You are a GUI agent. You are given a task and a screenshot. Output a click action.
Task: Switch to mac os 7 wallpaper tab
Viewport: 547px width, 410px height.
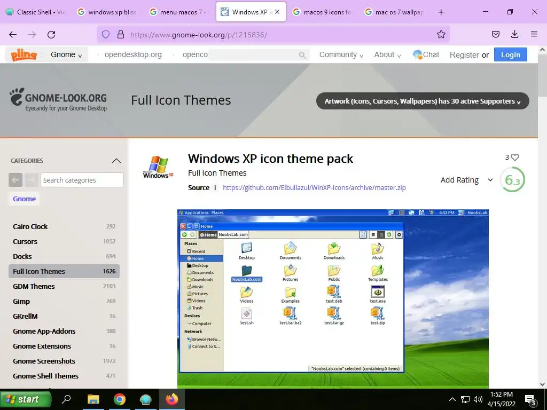point(394,12)
